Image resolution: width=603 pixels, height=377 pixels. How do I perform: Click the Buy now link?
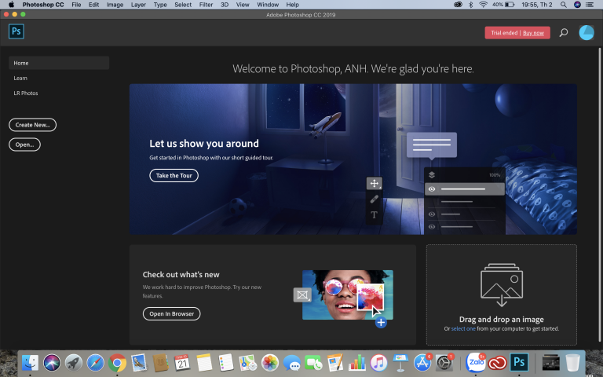[533, 33]
